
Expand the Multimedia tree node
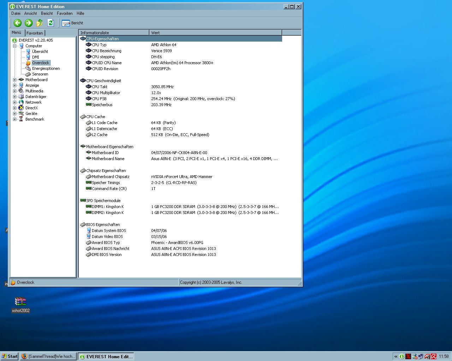(15, 91)
